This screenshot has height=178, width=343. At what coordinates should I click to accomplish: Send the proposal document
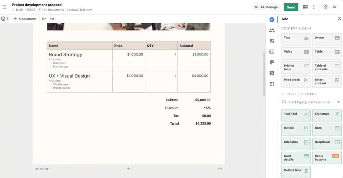tap(291, 7)
